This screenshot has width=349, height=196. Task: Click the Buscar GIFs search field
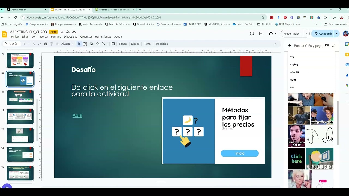(x=309, y=46)
